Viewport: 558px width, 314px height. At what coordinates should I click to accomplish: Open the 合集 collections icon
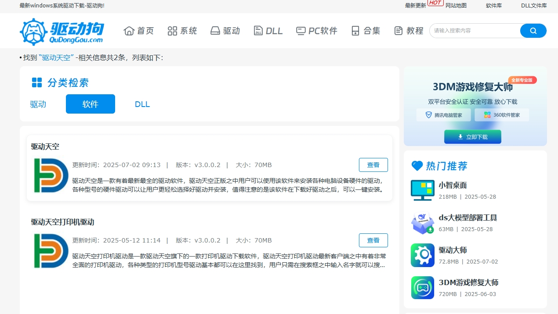coord(355,31)
